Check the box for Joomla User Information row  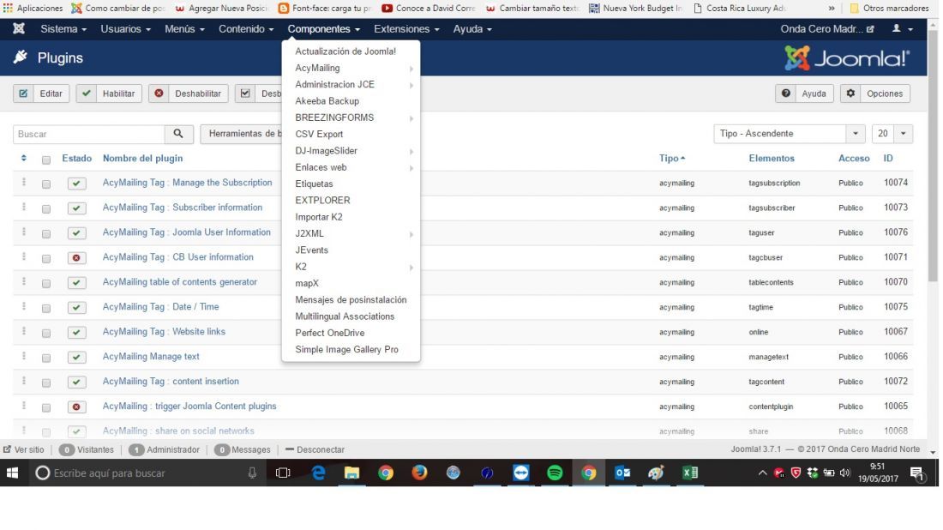click(46, 233)
